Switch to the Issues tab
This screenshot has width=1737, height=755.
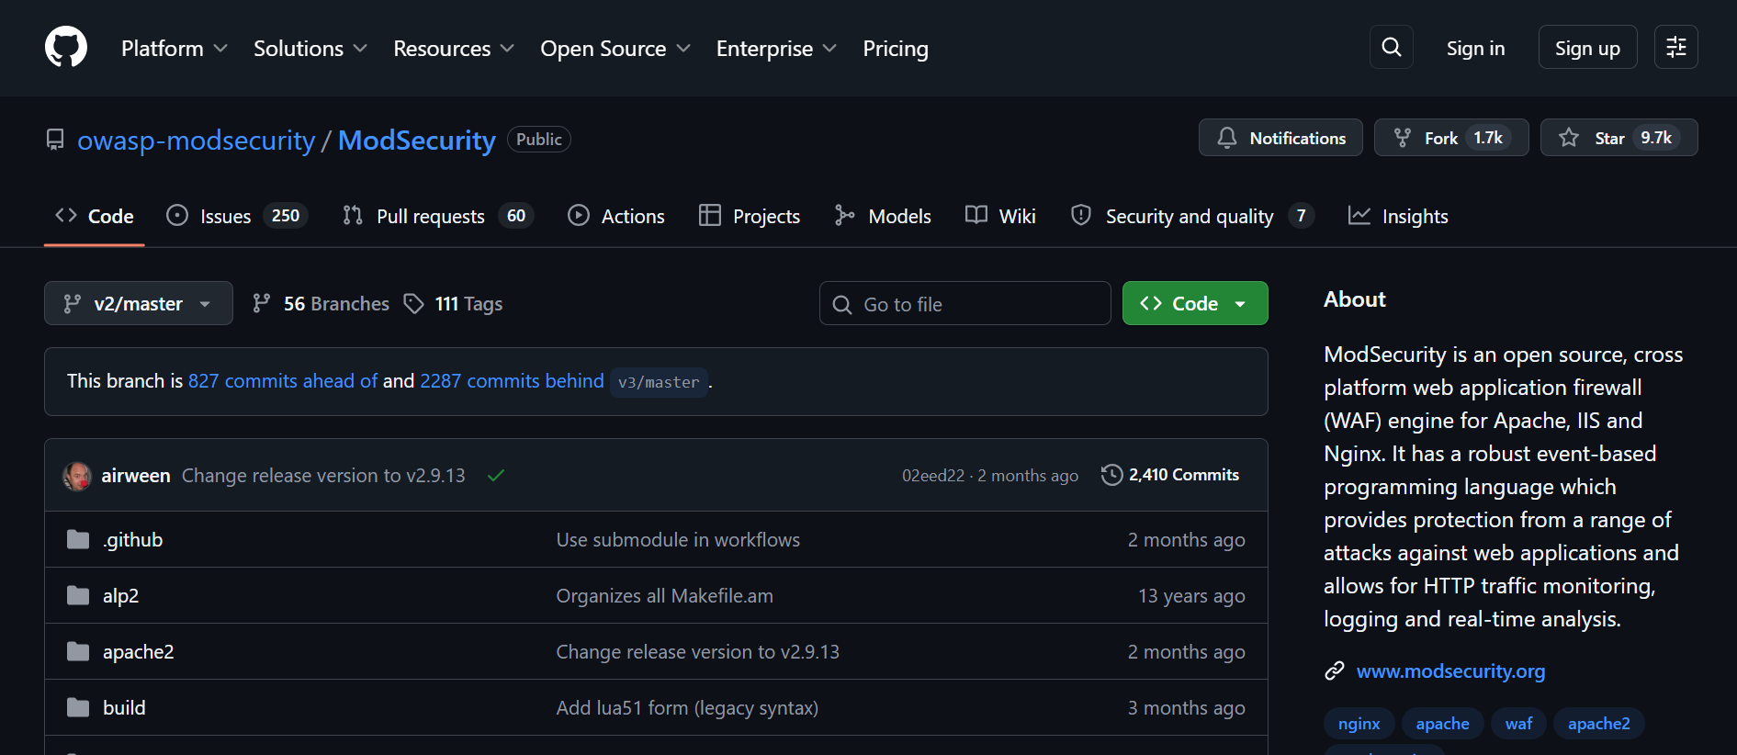(x=237, y=216)
